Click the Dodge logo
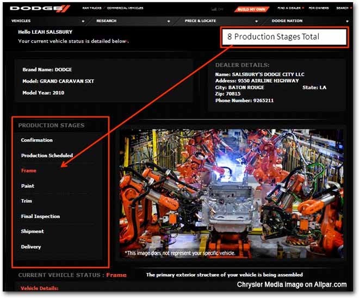Screen dimensions: 359x298 (x=40, y=9)
